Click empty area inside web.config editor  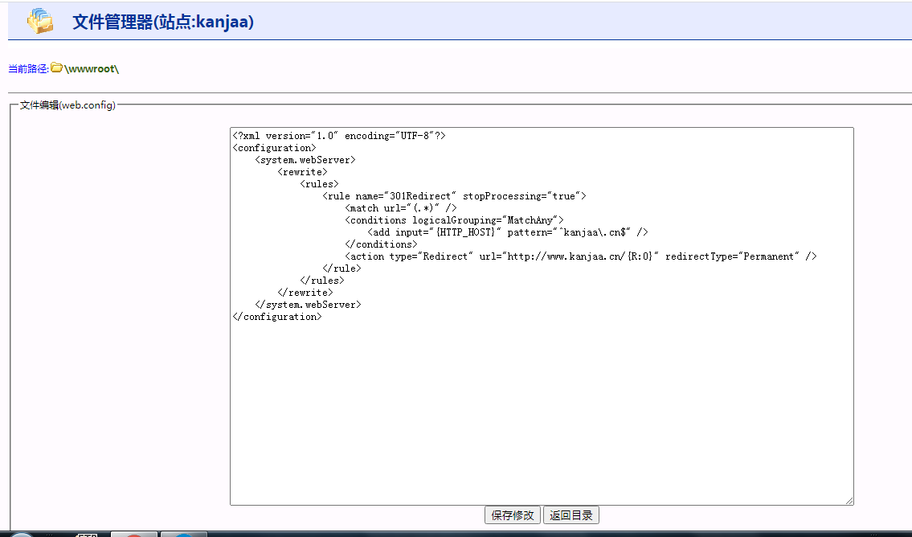(x=541, y=410)
